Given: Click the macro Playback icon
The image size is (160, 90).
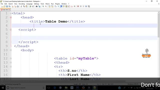Looking at the screenshot, I should pyautogui.click(x=83, y=6).
